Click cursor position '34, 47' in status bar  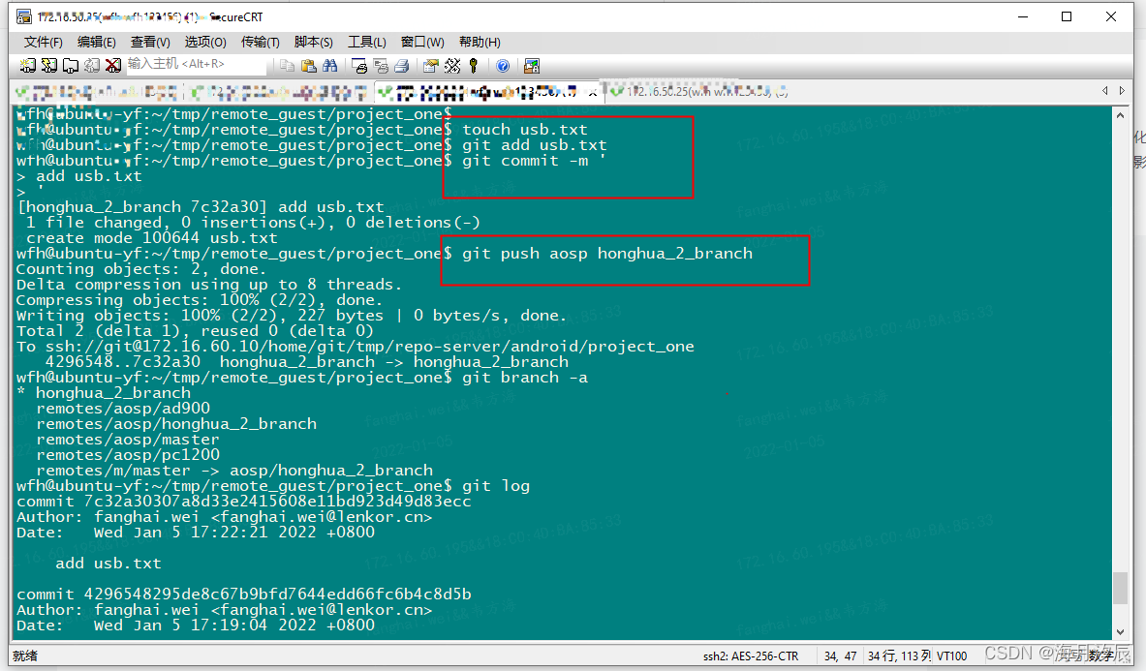coord(840,656)
